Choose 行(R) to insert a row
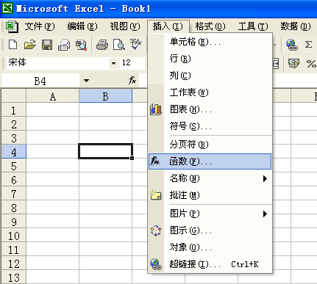The width and height of the screenshot is (317, 284). [x=210, y=59]
